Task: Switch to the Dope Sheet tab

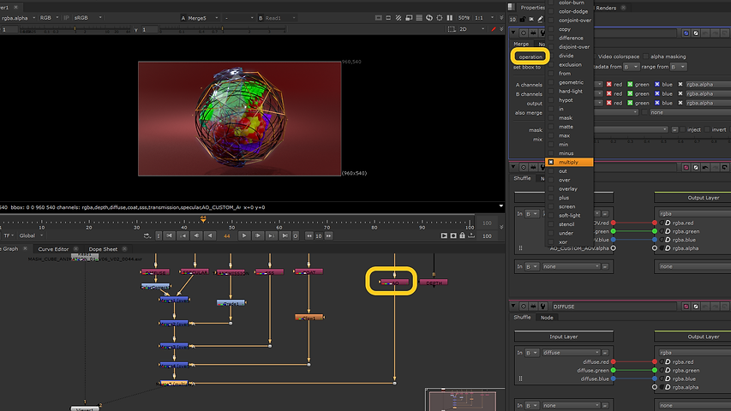Action: [x=103, y=249]
